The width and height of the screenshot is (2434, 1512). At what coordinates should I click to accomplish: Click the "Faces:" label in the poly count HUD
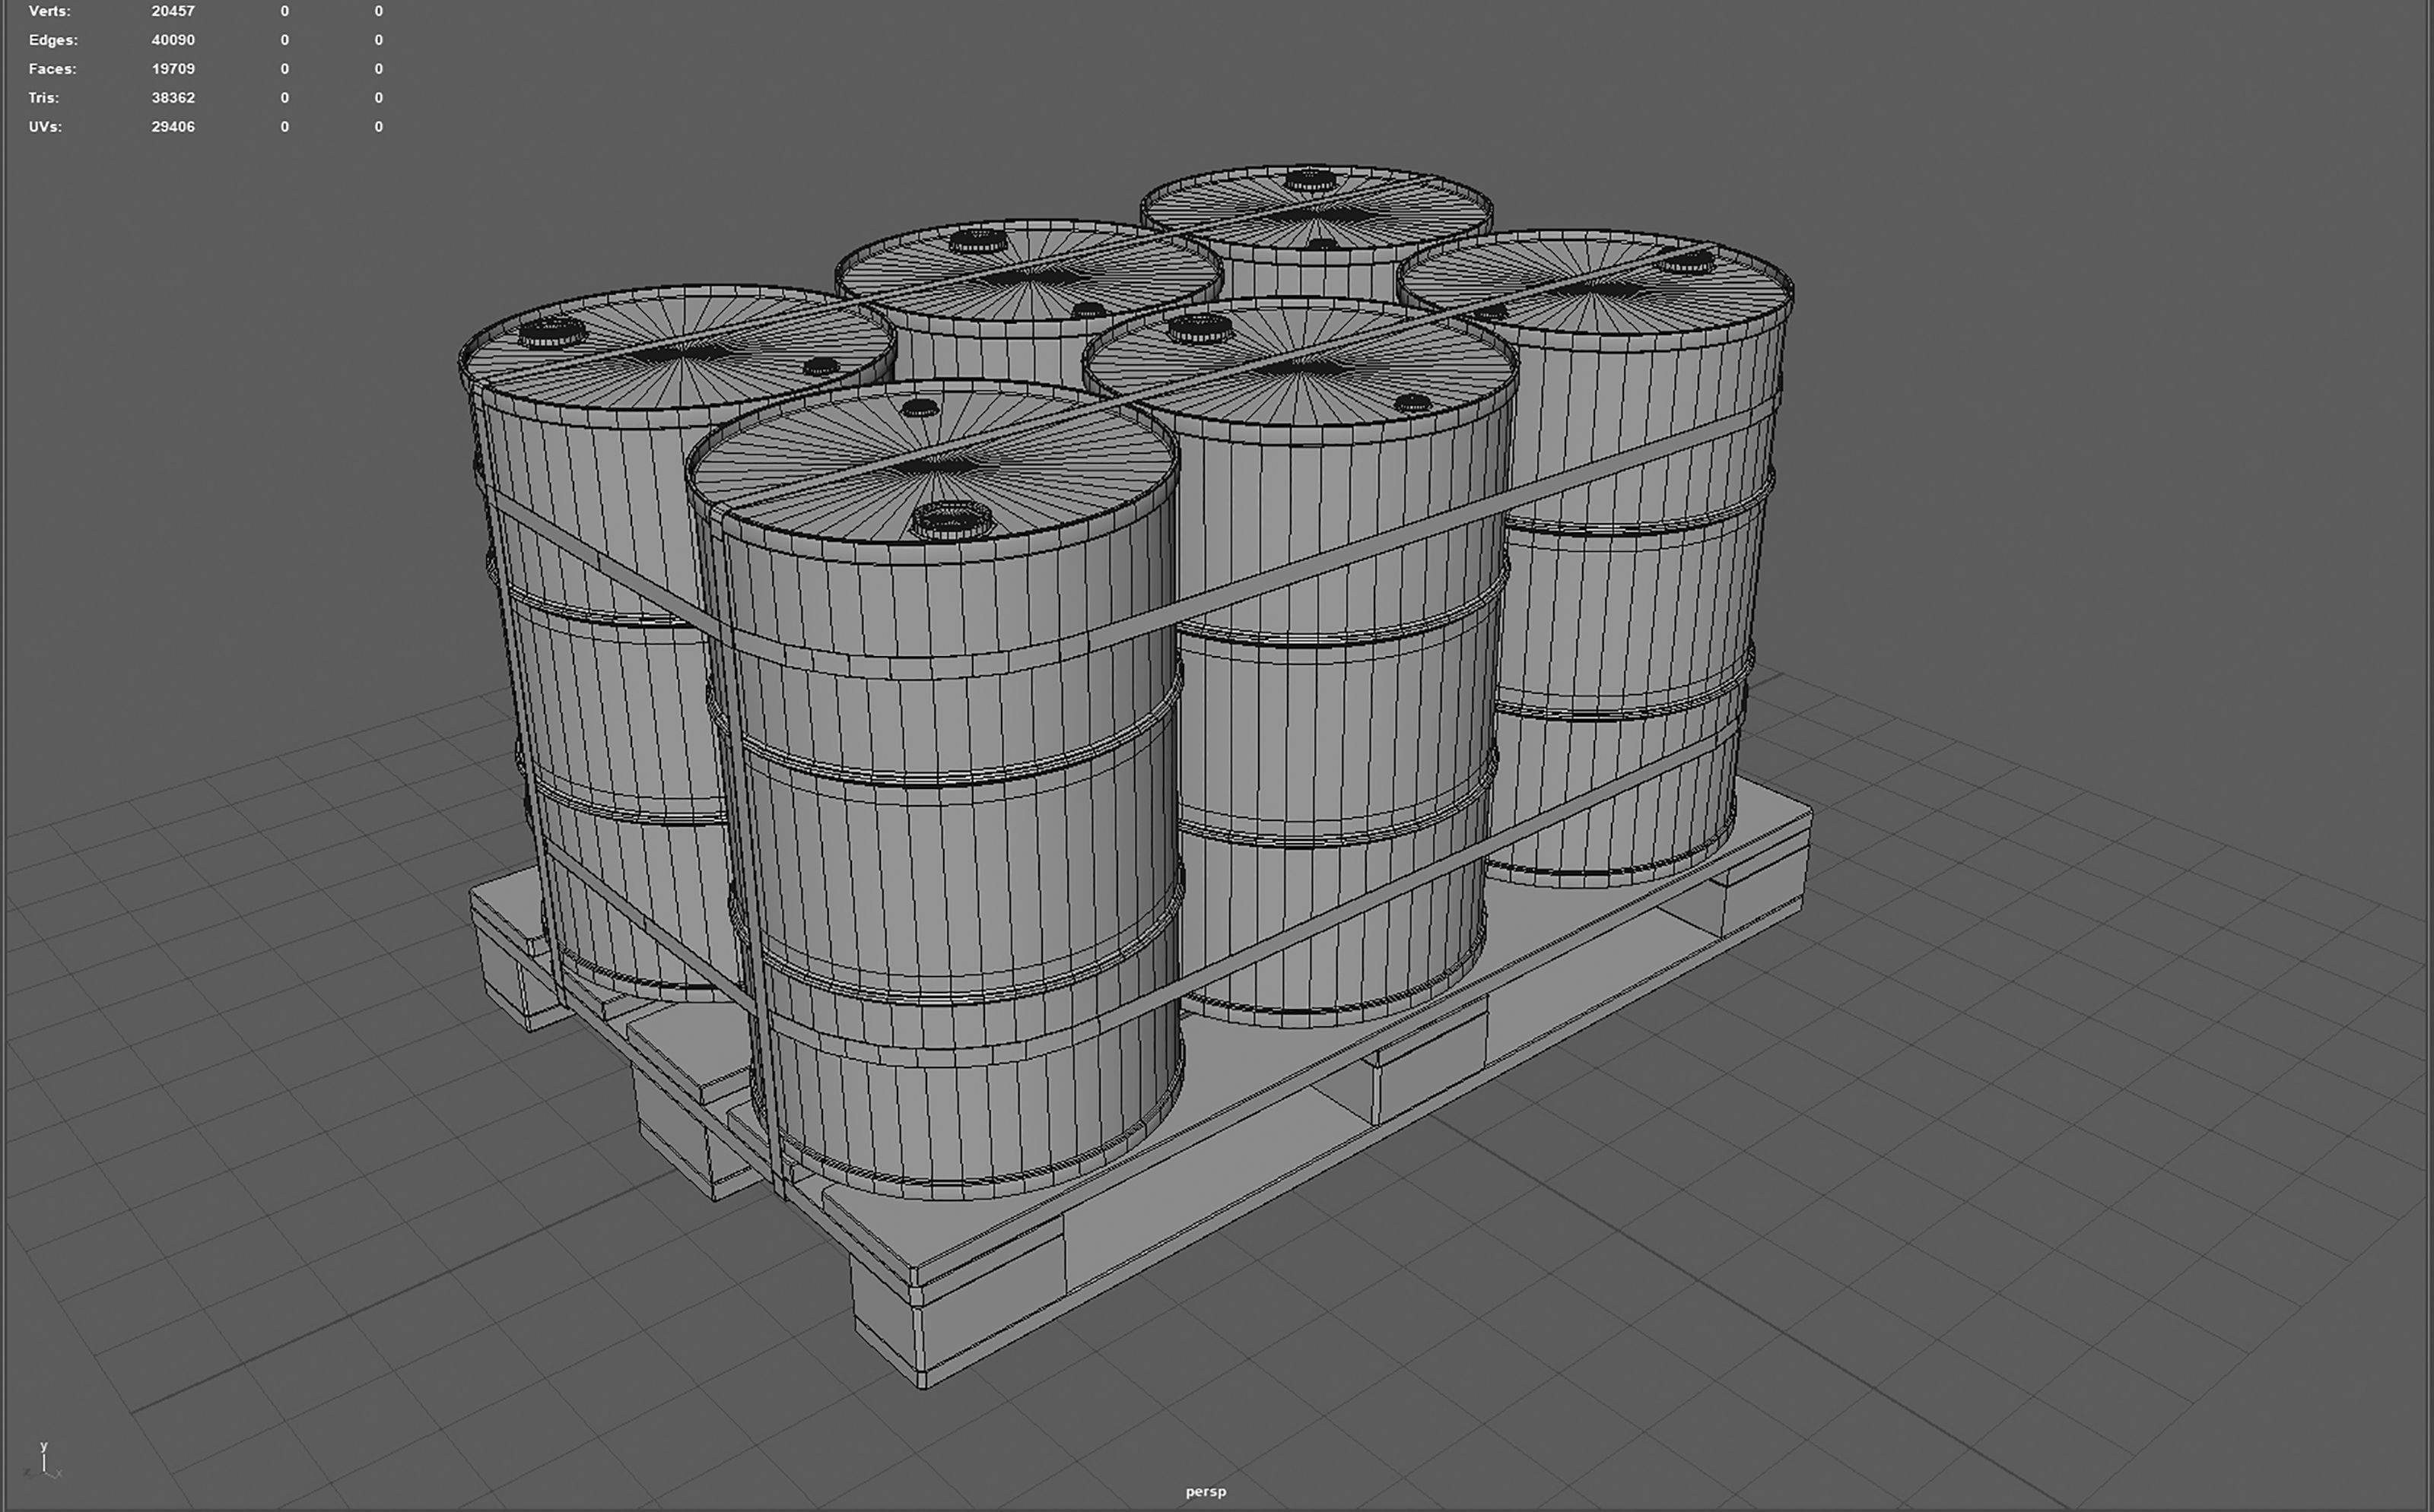[52, 69]
